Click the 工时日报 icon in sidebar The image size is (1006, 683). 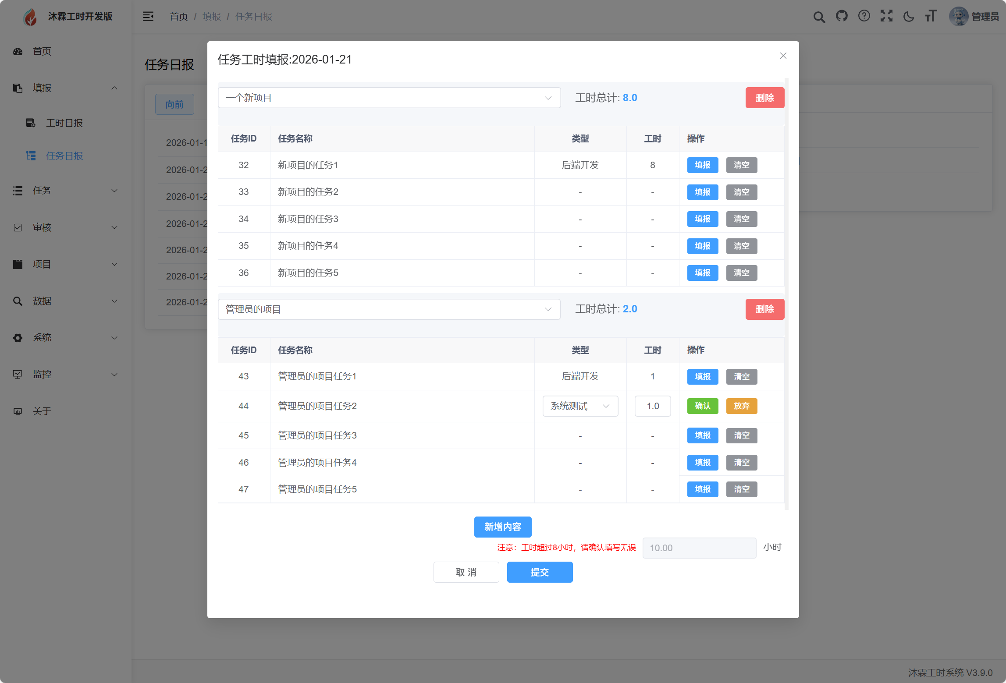click(30, 123)
